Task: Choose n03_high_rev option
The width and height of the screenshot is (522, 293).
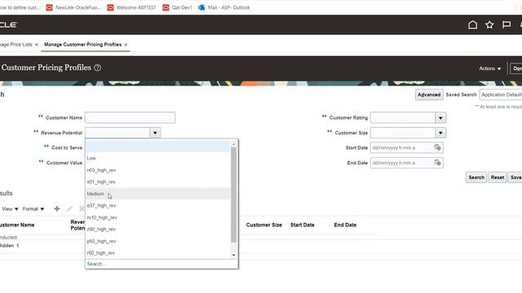Action: pos(157,170)
